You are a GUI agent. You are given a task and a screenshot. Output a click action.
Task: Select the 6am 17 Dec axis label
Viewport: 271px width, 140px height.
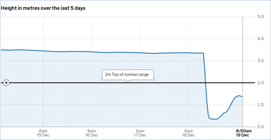[140, 133]
